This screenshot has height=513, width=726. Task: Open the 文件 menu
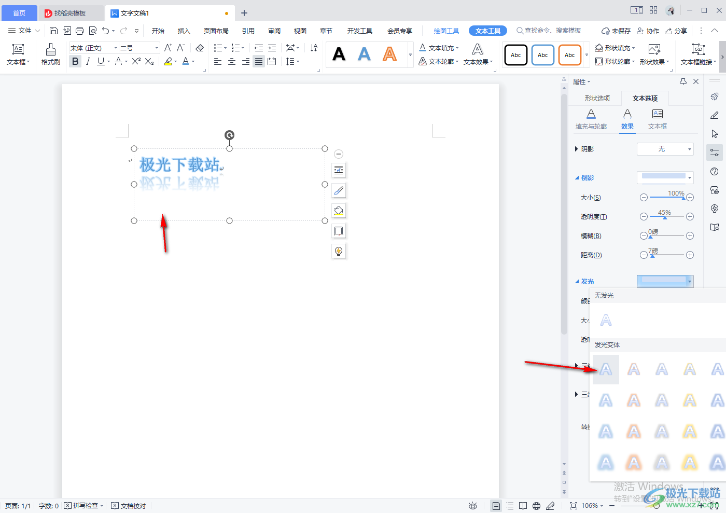click(x=24, y=31)
